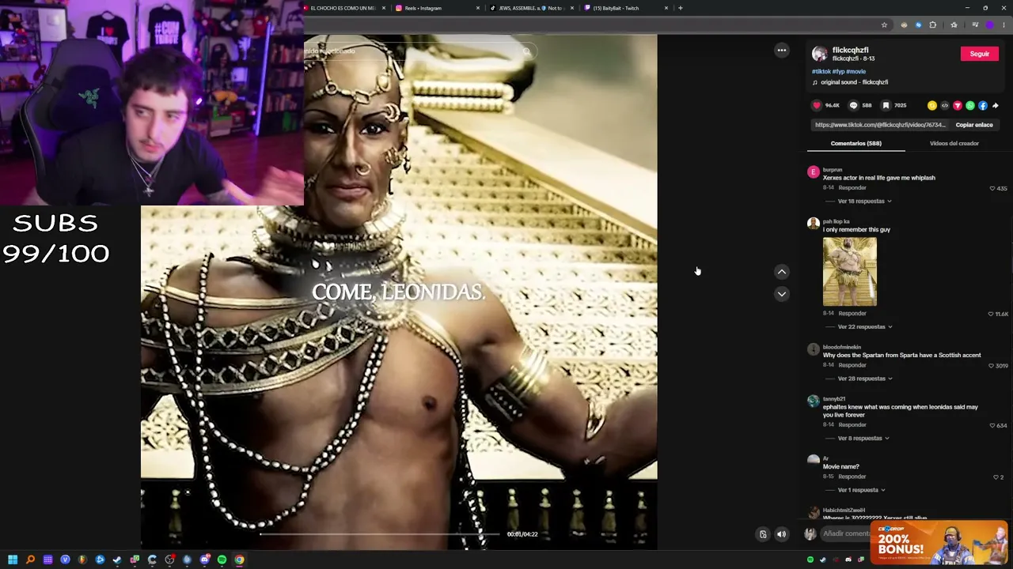Share the video to WhatsApp
This screenshot has width=1013, height=569.
[970, 105]
